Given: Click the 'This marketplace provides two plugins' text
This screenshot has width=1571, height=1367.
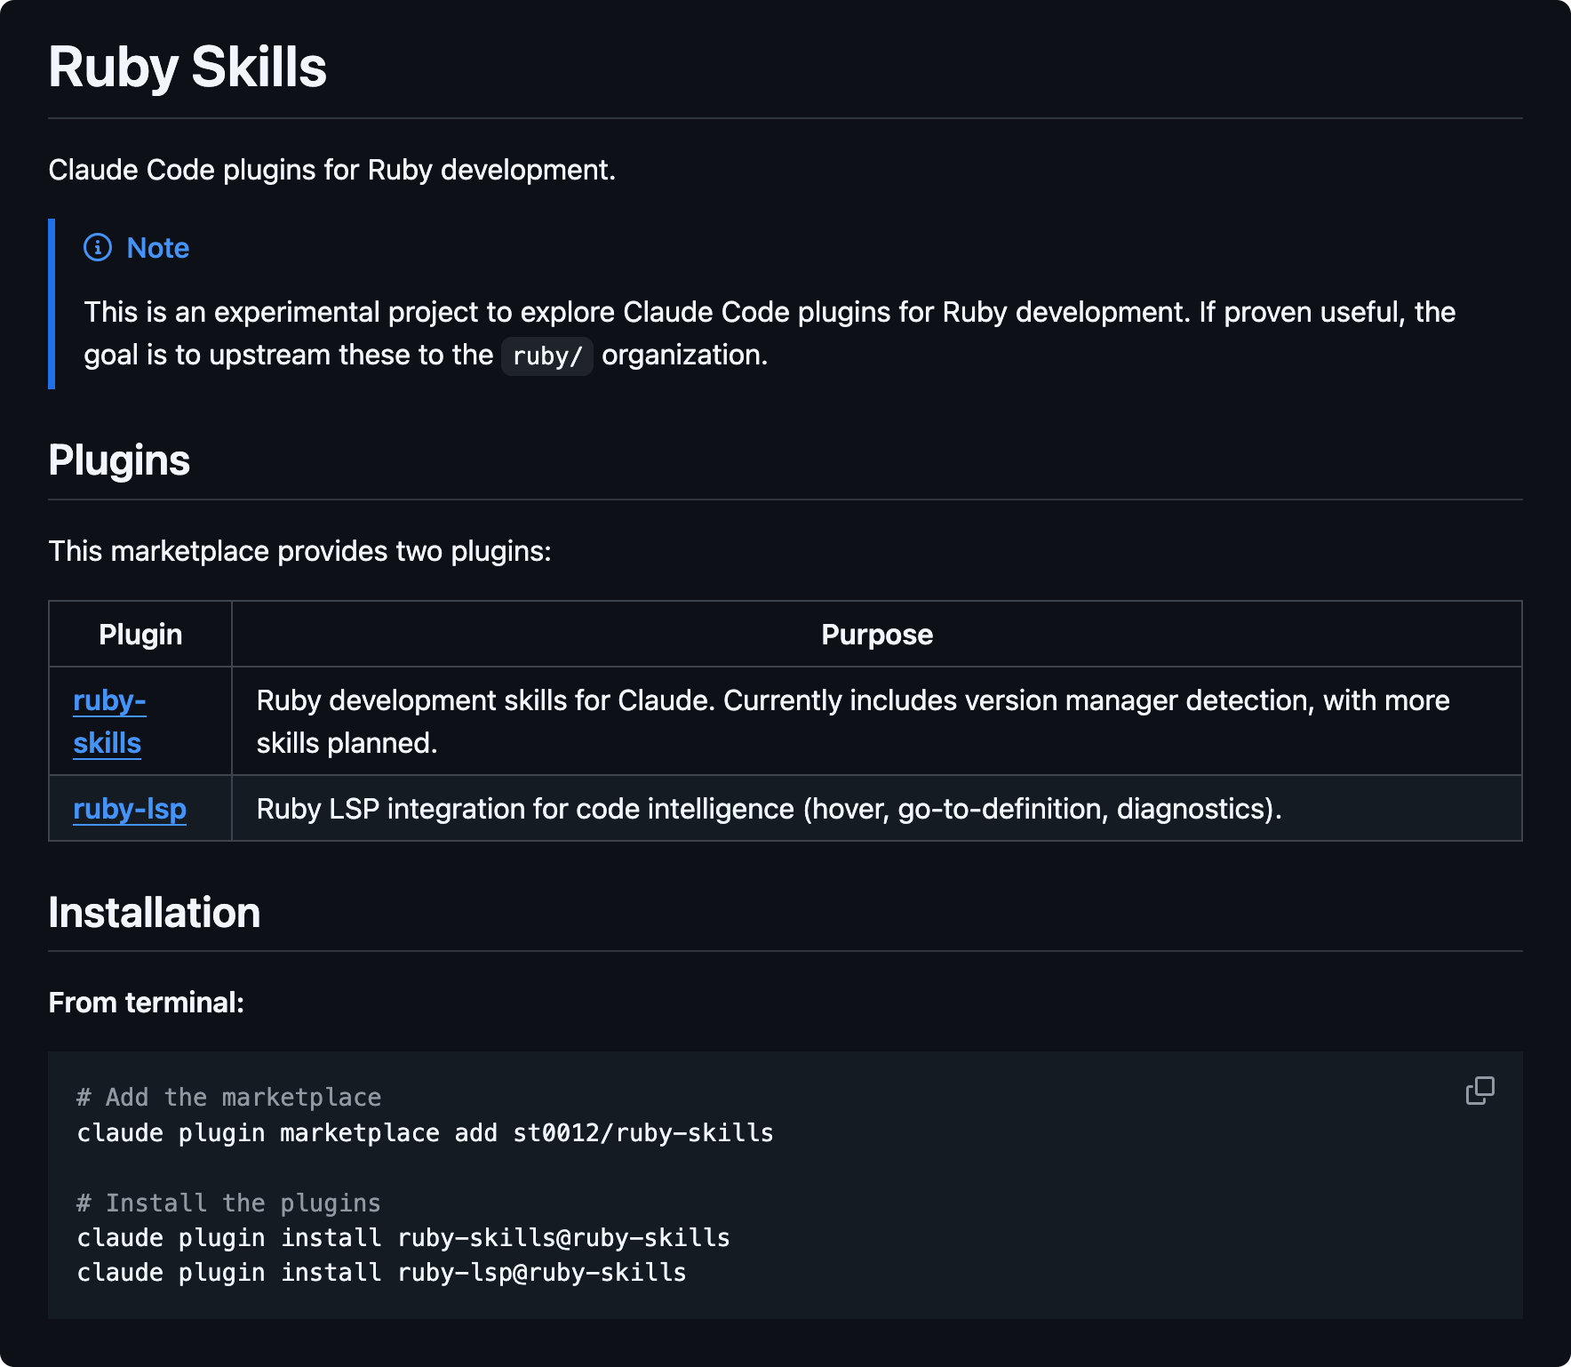Looking at the screenshot, I should 300,551.
